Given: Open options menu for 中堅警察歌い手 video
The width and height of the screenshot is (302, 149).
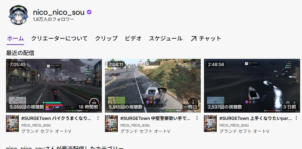Looking at the screenshot, I should (x=197, y=118).
